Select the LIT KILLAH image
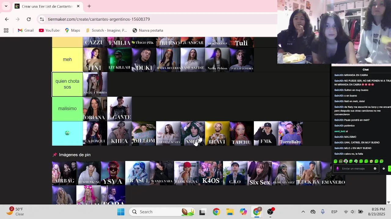This screenshot has width=391, height=219. coord(119,60)
